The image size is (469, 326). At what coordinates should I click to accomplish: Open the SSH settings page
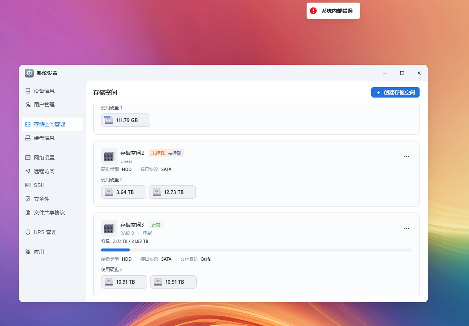click(x=52, y=185)
